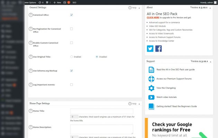Click the lifebuoy Premium Support Forums icon
The height and width of the screenshot is (138, 218).
pyautogui.click(x=151, y=79)
